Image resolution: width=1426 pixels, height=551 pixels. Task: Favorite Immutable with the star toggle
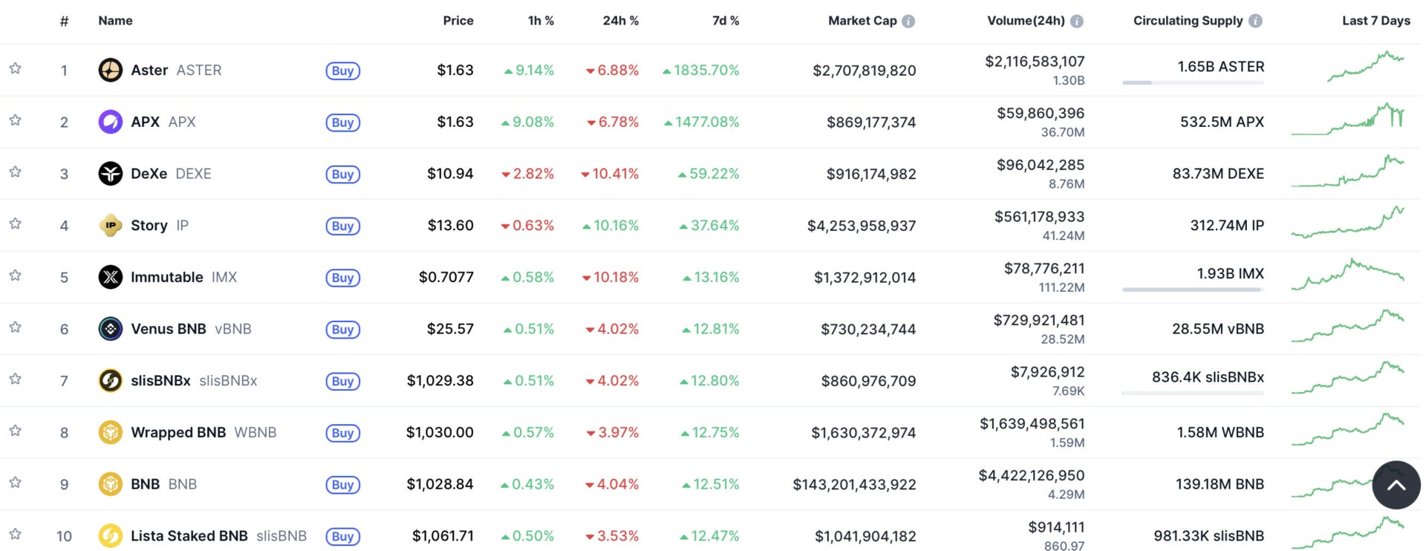tap(15, 275)
